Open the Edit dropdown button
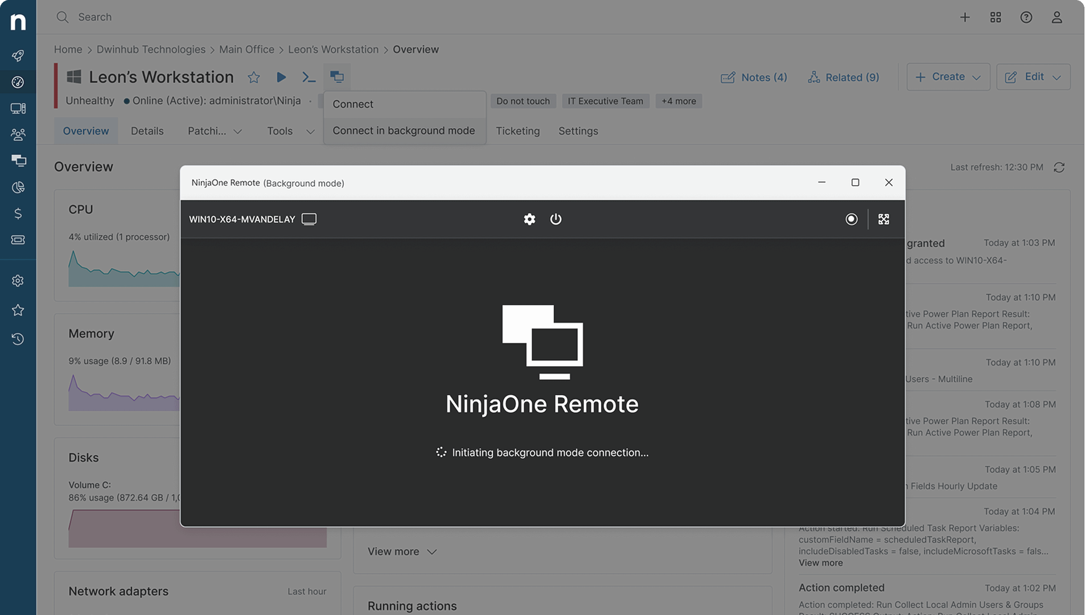Image resolution: width=1085 pixels, height=615 pixels. [1033, 77]
